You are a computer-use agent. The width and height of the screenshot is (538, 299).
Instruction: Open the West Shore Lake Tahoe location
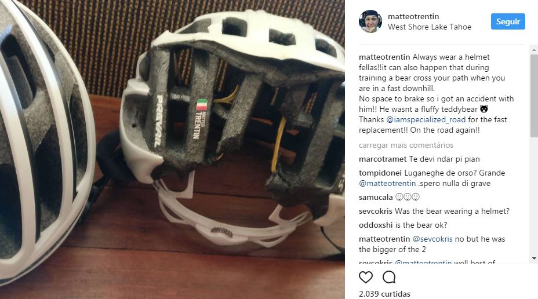tap(429, 27)
